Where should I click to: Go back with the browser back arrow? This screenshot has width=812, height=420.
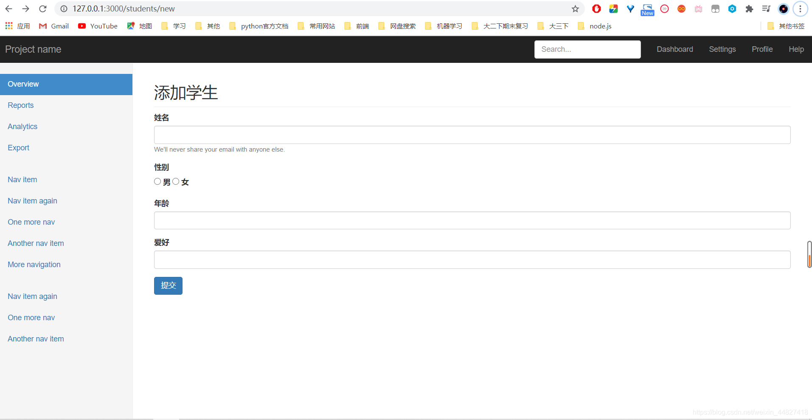click(x=9, y=8)
